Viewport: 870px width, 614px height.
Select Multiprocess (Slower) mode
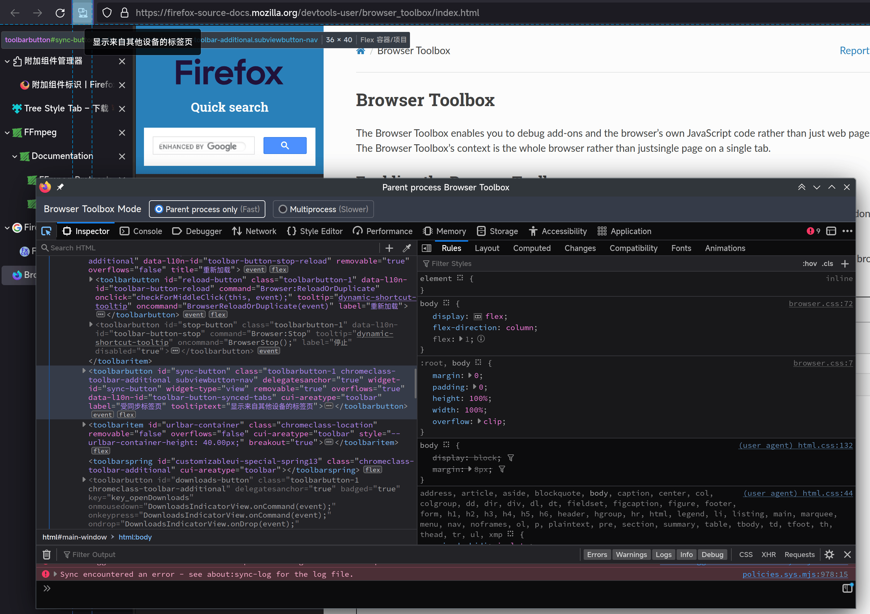[x=323, y=209]
